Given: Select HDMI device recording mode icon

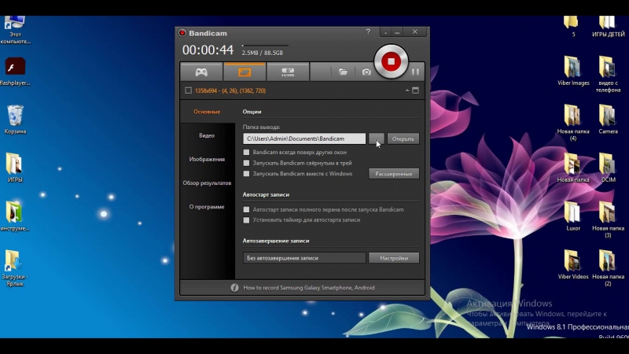Looking at the screenshot, I should point(288,72).
